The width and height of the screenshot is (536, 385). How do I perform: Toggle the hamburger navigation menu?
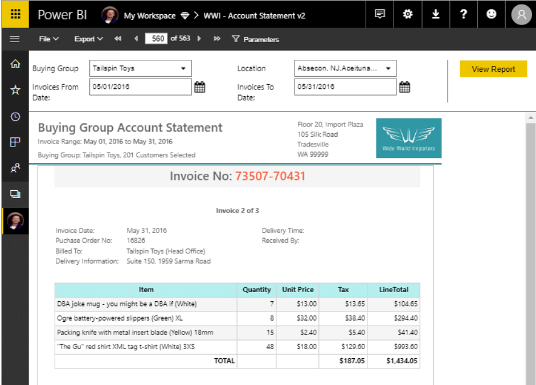click(14, 39)
